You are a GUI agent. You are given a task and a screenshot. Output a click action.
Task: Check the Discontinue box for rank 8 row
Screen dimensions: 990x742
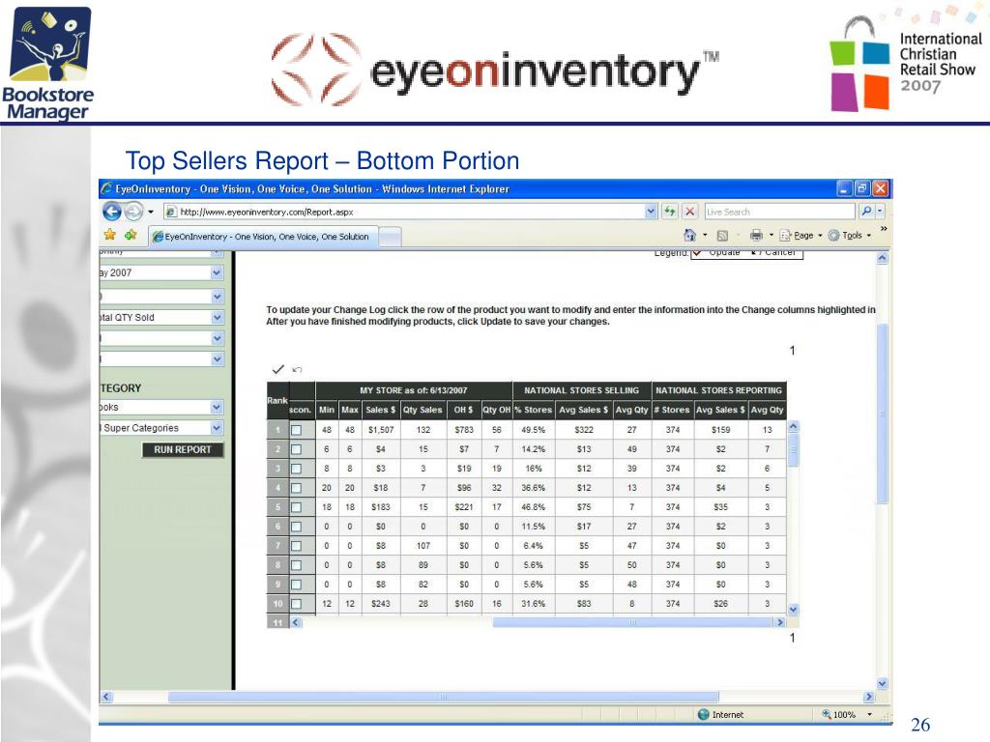(x=296, y=565)
